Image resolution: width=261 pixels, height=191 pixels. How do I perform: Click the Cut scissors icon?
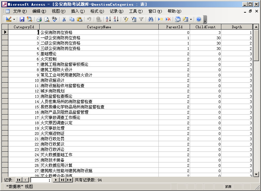pyautogui.click(x=64, y=19)
